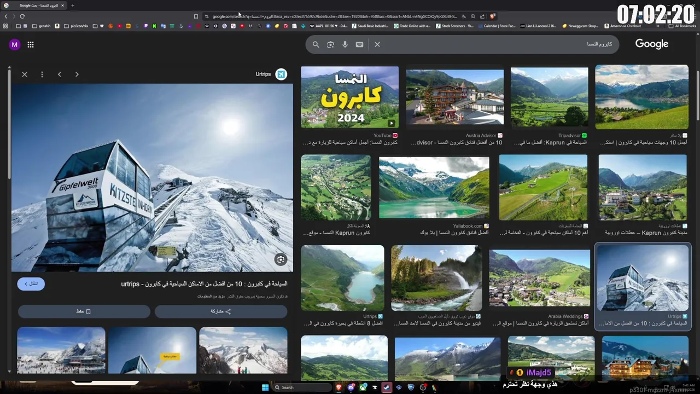
Task: Click the browser address bar URL
Action: [334, 16]
